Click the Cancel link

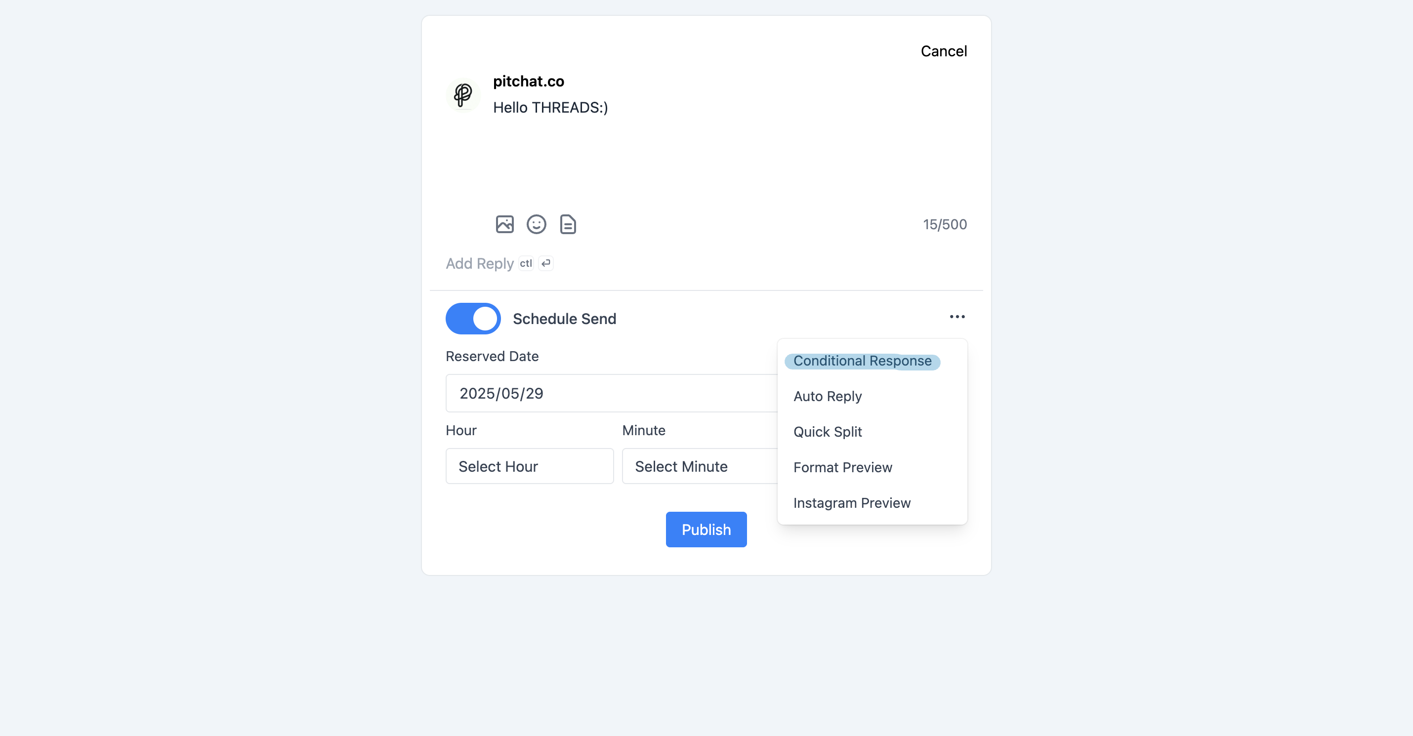pyautogui.click(x=944, y=51)
